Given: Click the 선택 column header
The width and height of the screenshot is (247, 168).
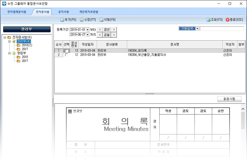Looking at the screenshot, I should pos(66,45).
